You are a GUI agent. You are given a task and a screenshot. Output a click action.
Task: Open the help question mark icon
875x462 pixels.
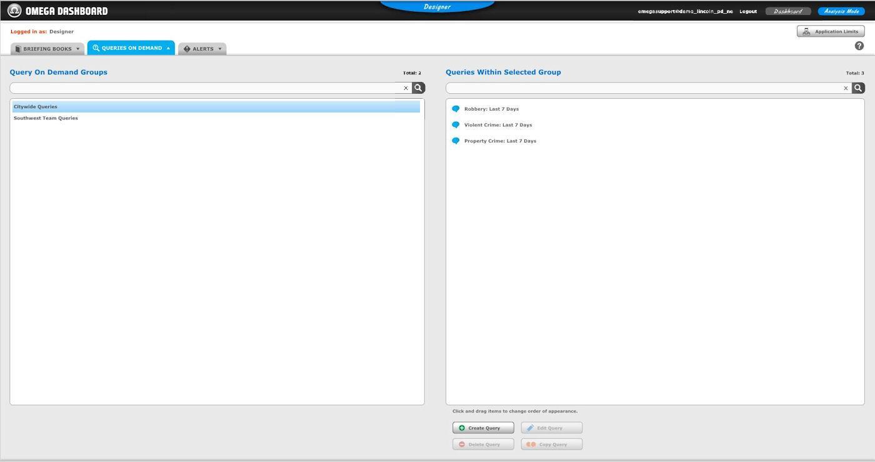[x=859, y=46]
